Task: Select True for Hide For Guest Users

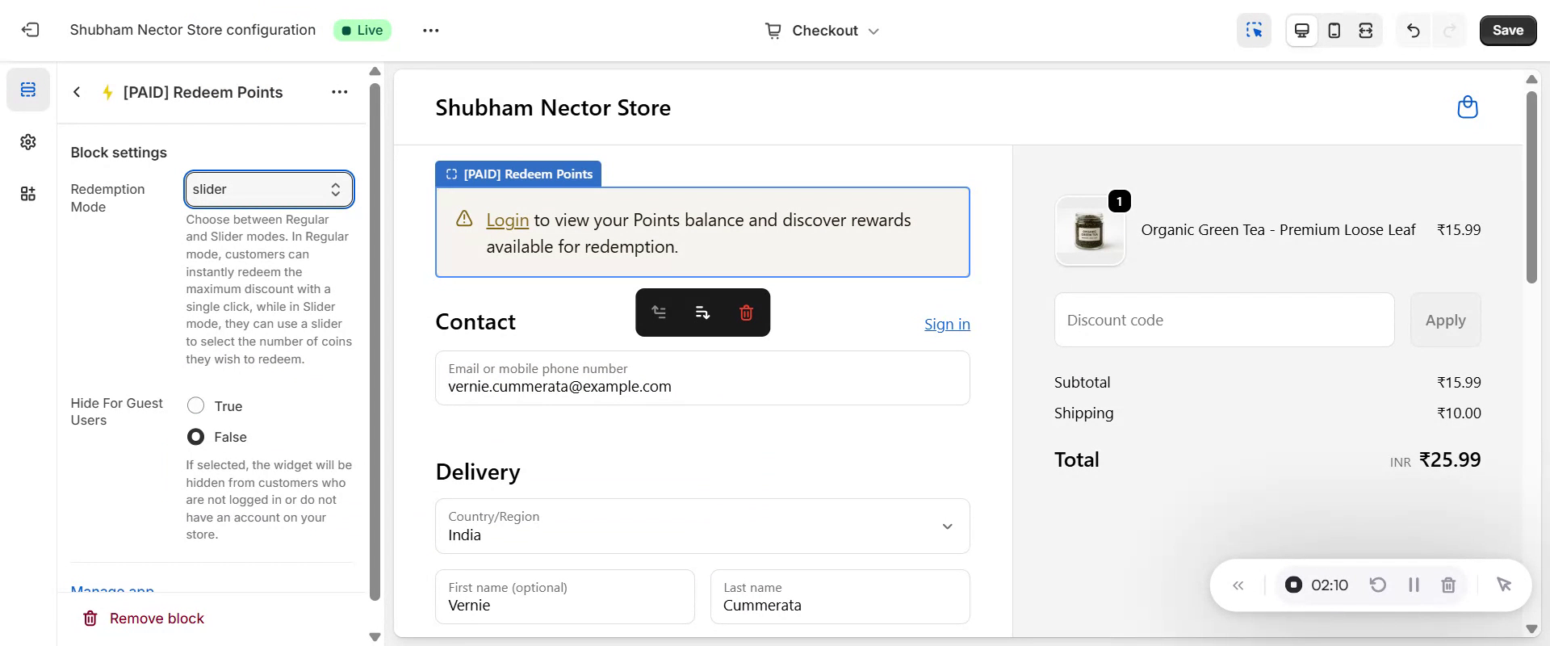Action: (195, 405)
